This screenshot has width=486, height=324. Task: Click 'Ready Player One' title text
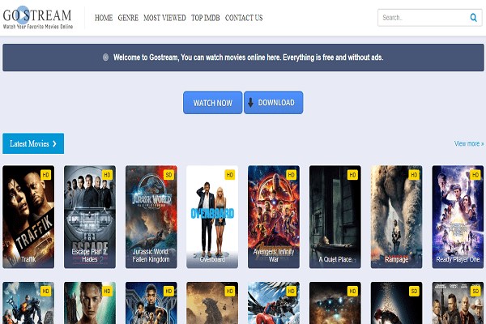[458, 259]
